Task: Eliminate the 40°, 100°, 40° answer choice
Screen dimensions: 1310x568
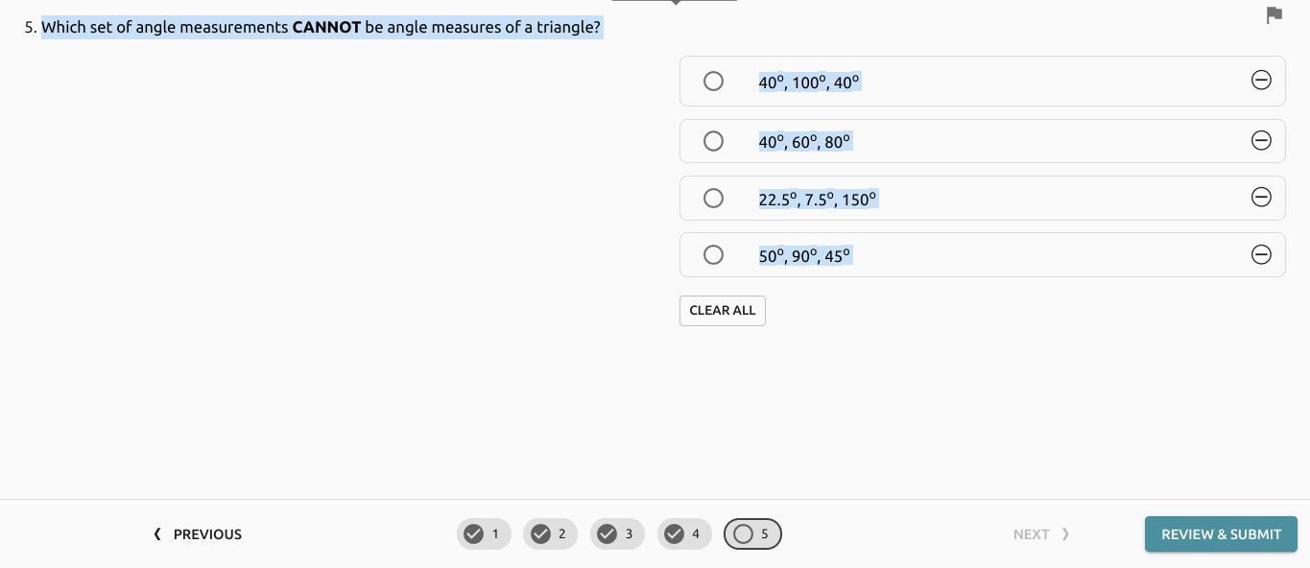Action: (x=1261, y=81)
